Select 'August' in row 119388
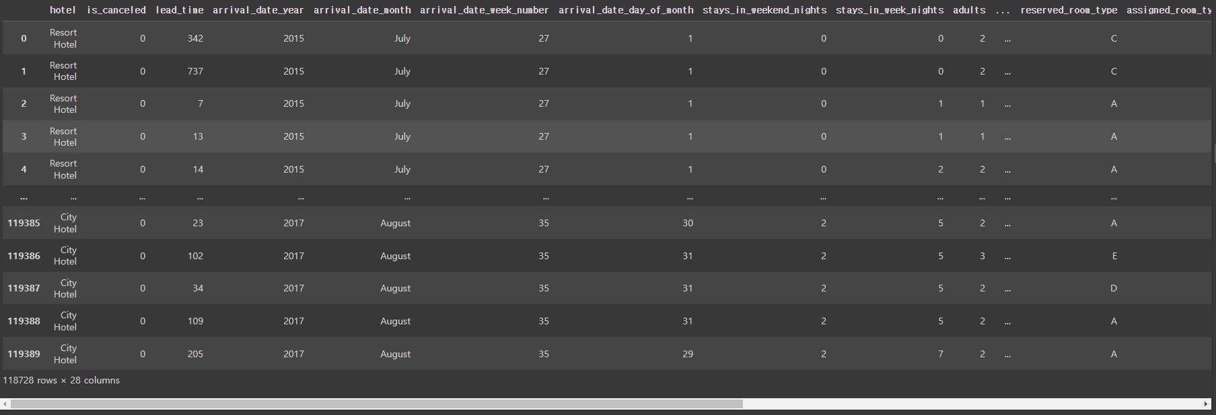Image resolution: width=1216 pixels, height=415 pixels. (396, 321)
